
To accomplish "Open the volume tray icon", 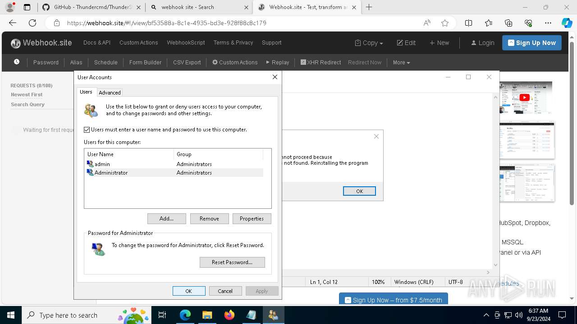I will point(519,315).
